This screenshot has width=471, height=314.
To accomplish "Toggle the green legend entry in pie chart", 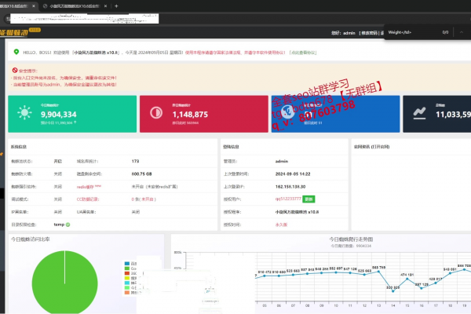I will click(x=129, y=269).
